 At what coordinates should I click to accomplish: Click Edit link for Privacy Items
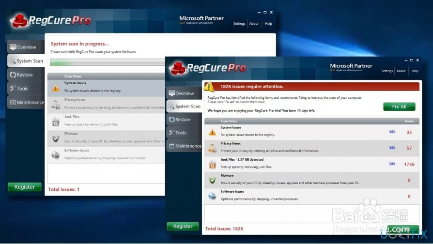click(x=392, y=147)
